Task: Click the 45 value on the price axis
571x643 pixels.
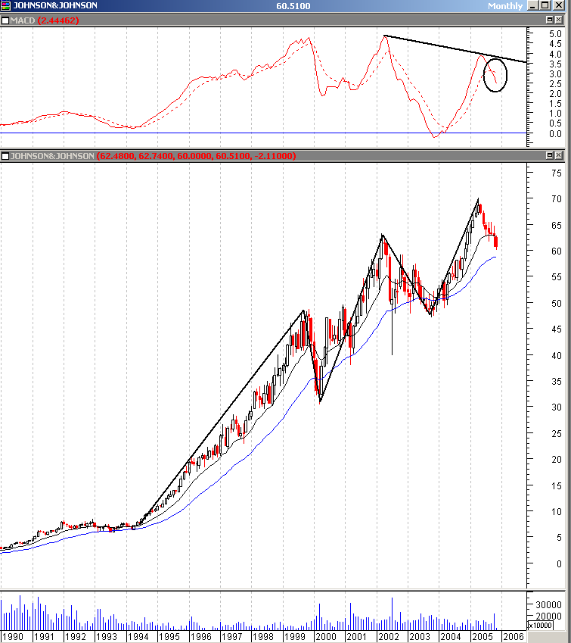Action: coord(557,329)
